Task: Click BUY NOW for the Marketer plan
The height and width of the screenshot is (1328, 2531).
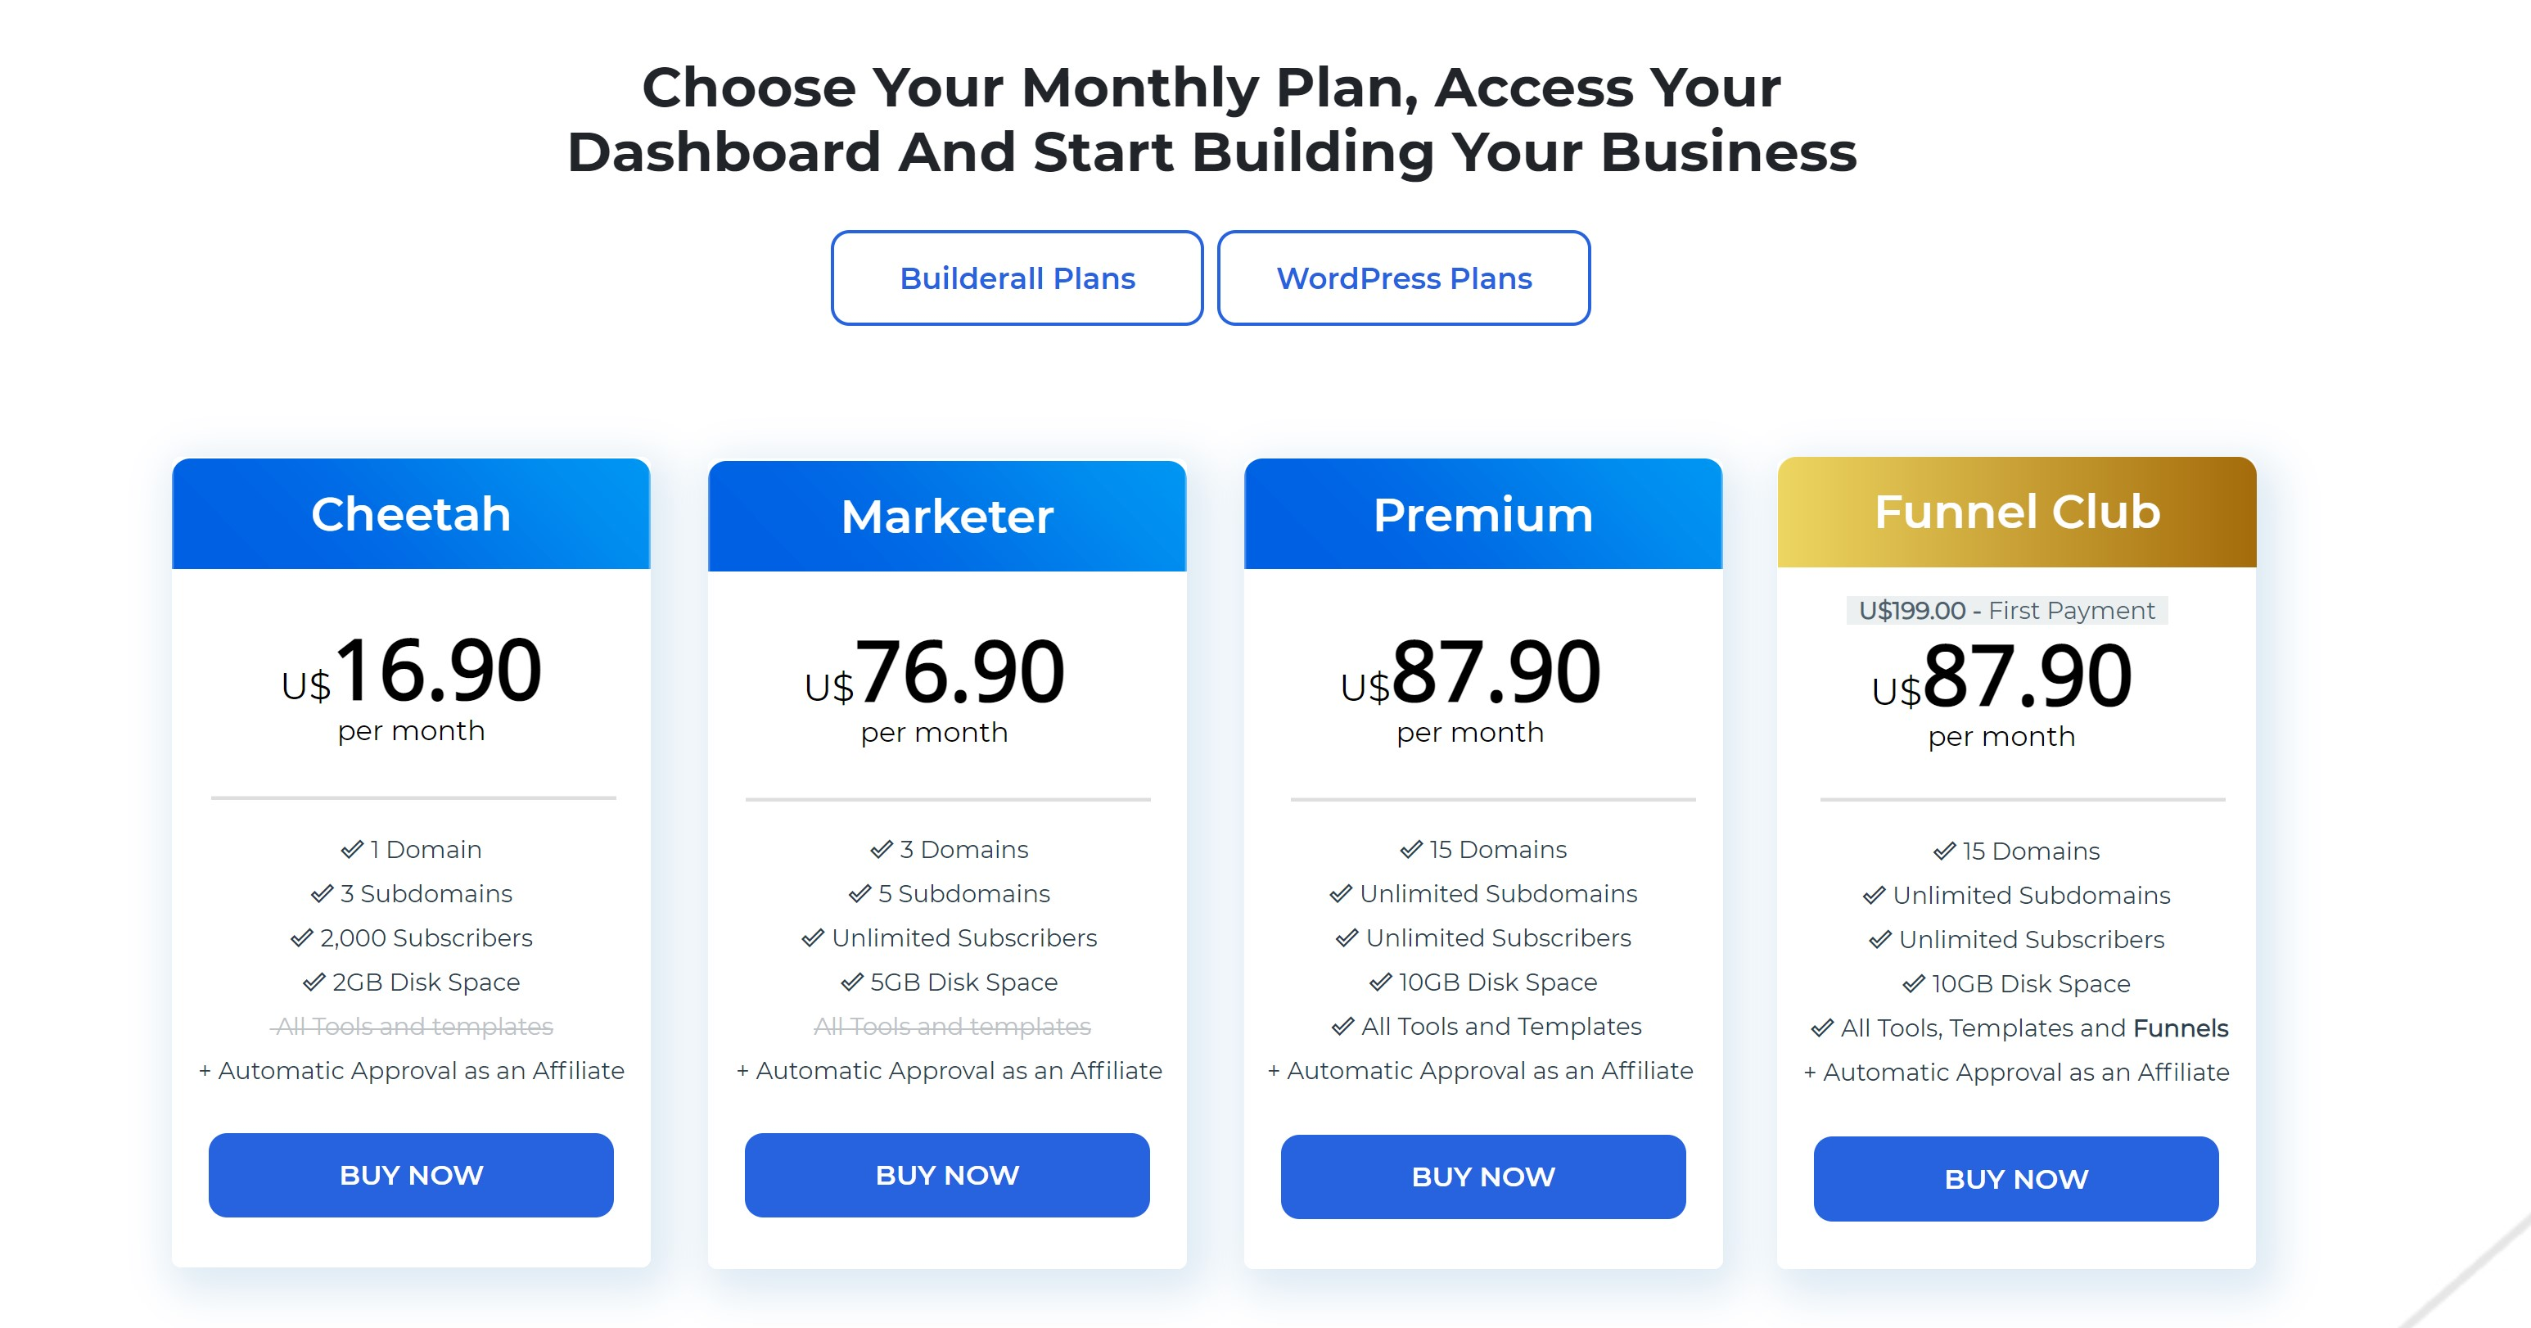Action: [947, 1175]
